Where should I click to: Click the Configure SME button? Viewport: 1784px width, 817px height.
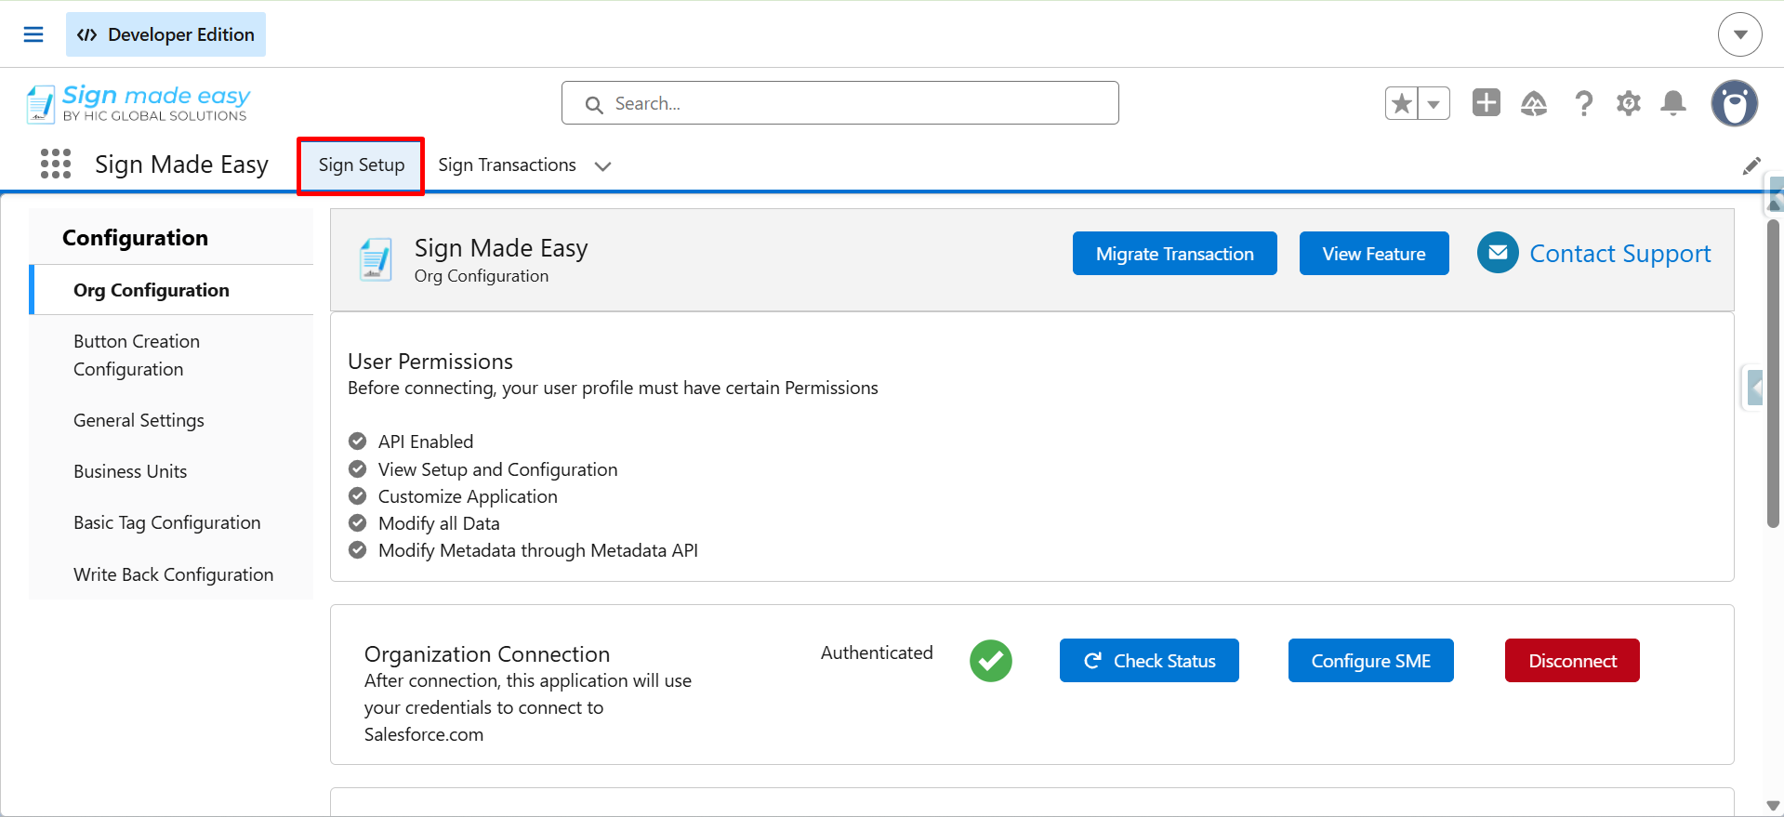1370,661
